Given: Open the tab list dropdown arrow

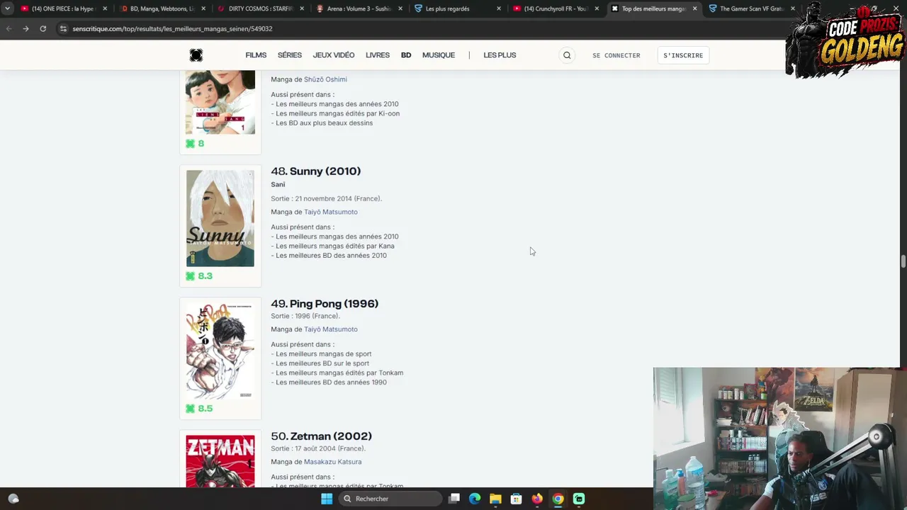Looking at the screenshot, I should click(x=7, y=8).
